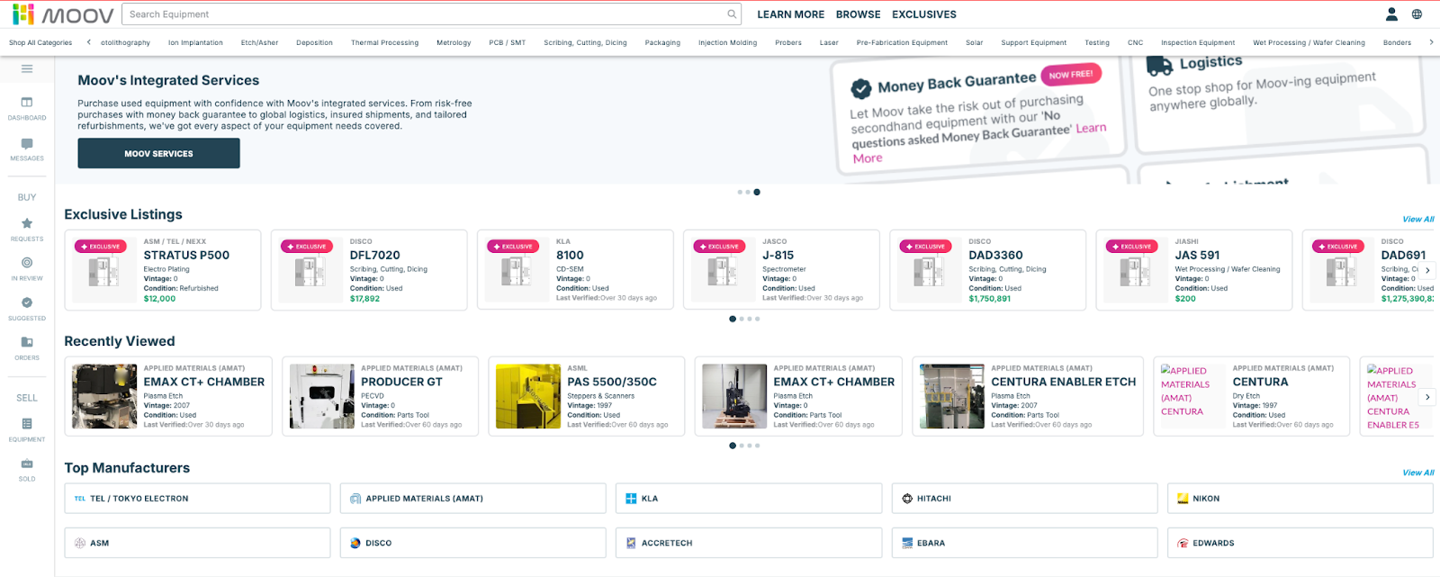Viewport: 1440px width, 577px height.
Task: Click the $12,000 price
Action: 159,299
